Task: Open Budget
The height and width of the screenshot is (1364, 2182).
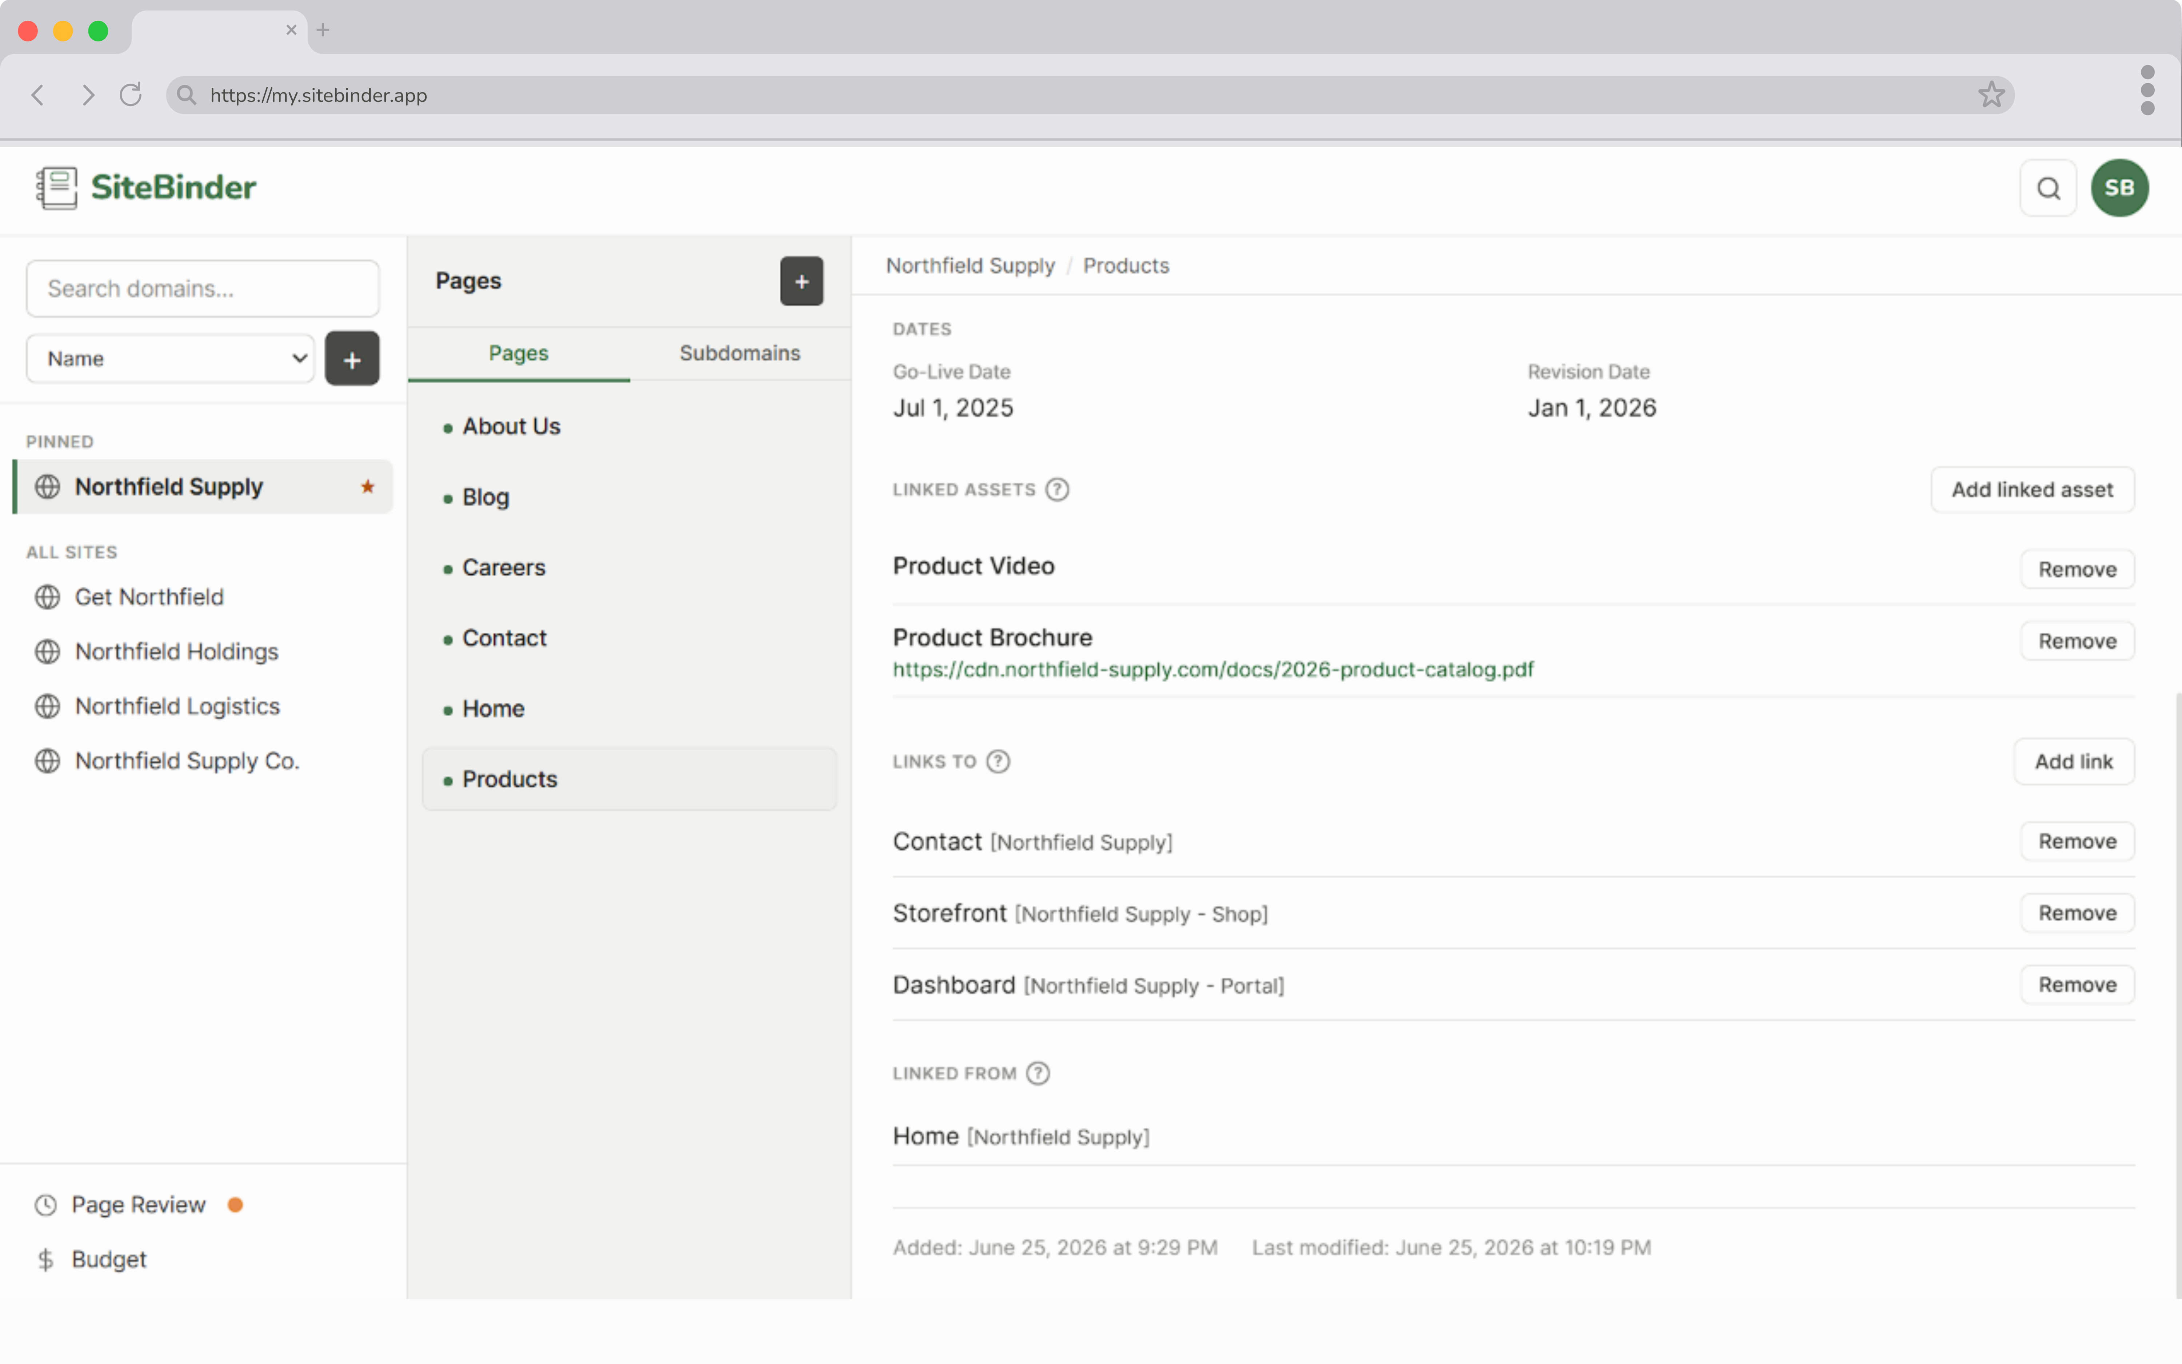Action: 90,1259
